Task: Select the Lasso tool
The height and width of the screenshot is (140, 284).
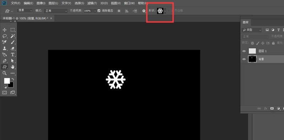Action: coord(5,36)
